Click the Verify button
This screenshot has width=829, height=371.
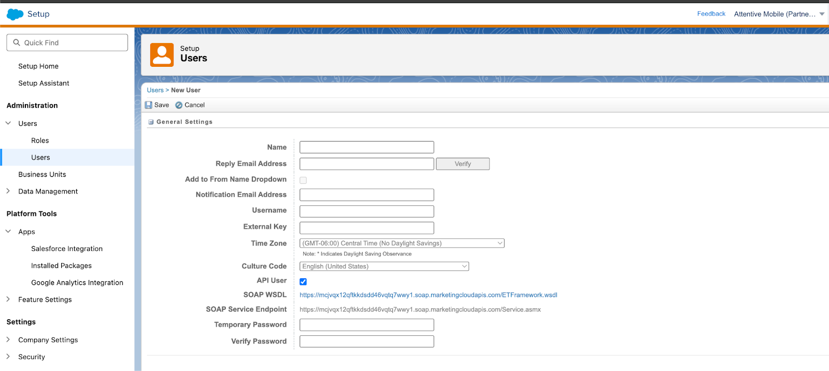tap(463, 164)
